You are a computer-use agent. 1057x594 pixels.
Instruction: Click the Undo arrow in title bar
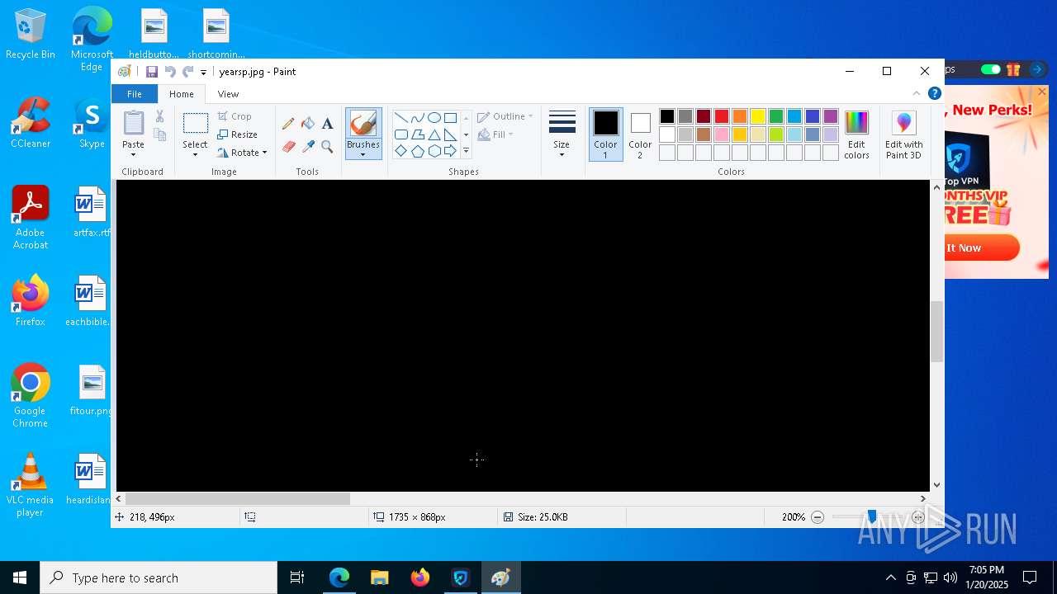point(170,72)
